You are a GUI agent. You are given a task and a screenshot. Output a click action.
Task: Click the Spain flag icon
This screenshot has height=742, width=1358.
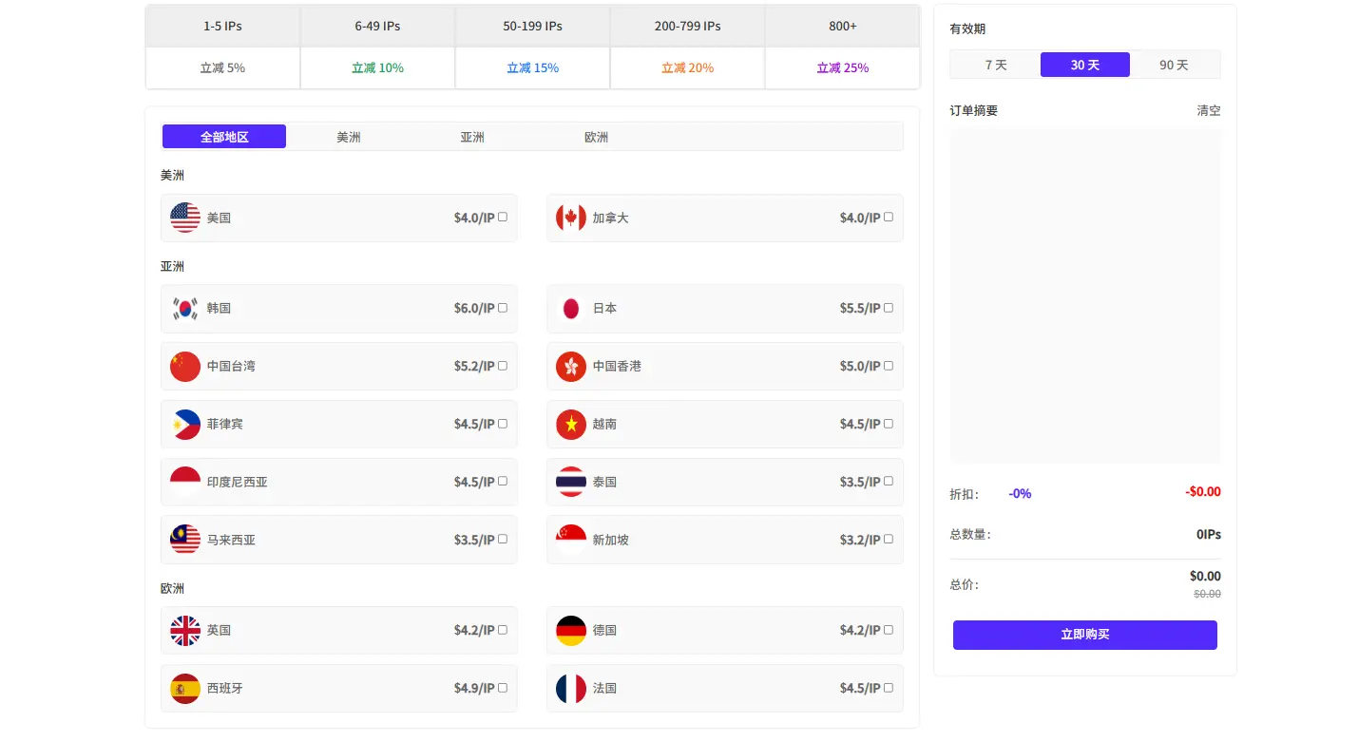tap(185, 688)
